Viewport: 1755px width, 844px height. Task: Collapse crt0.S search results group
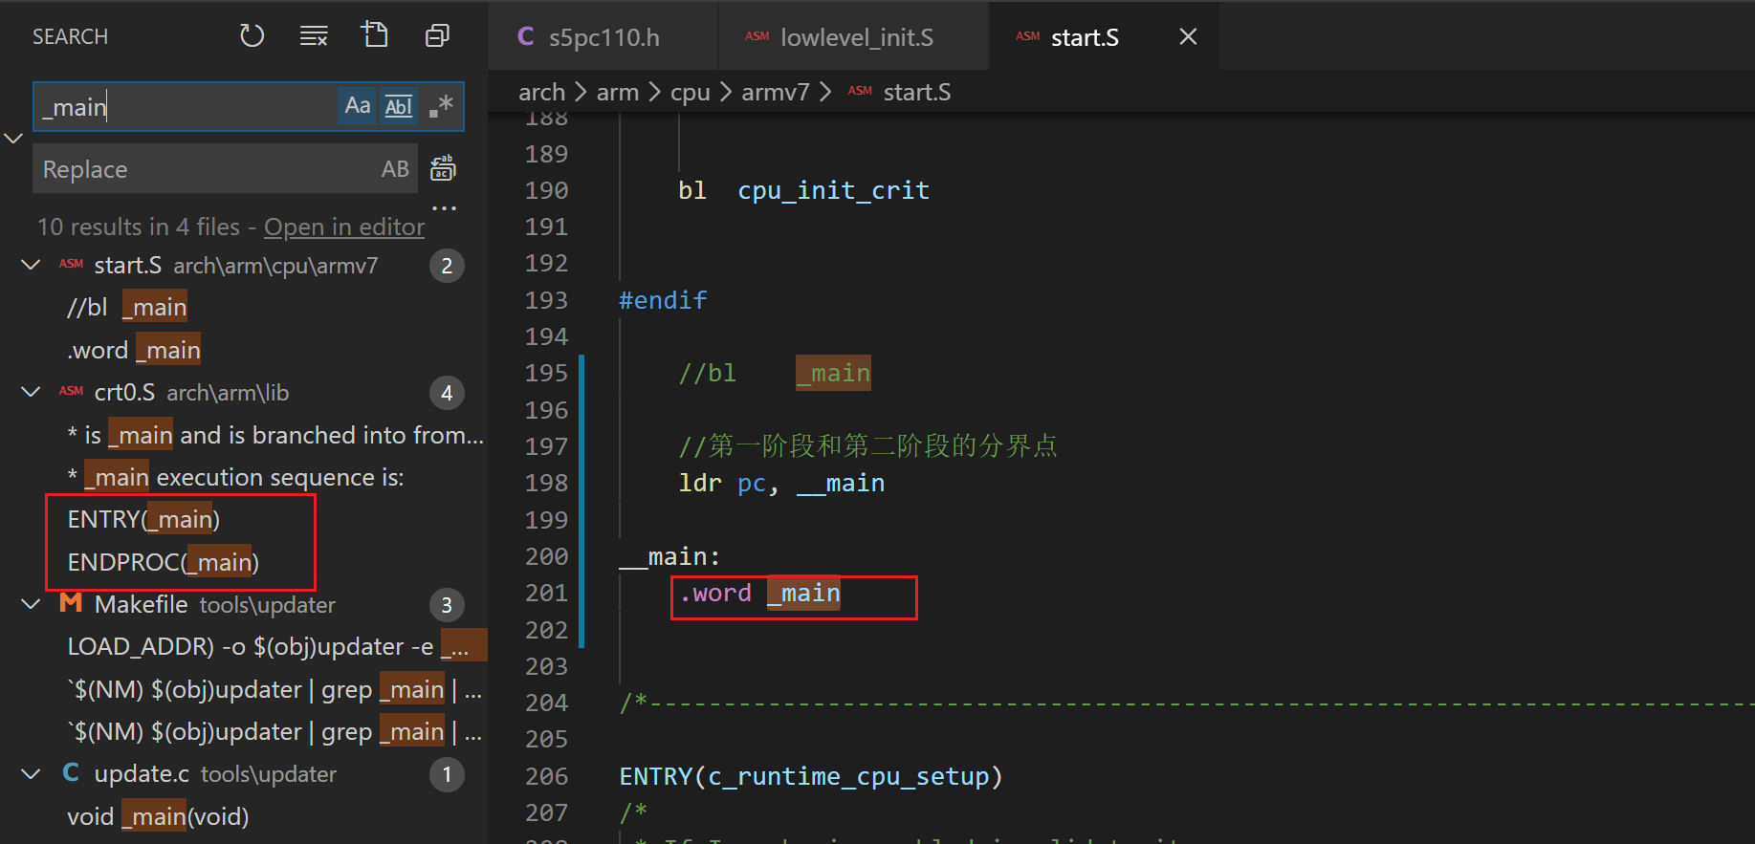[x=31, y=392]
